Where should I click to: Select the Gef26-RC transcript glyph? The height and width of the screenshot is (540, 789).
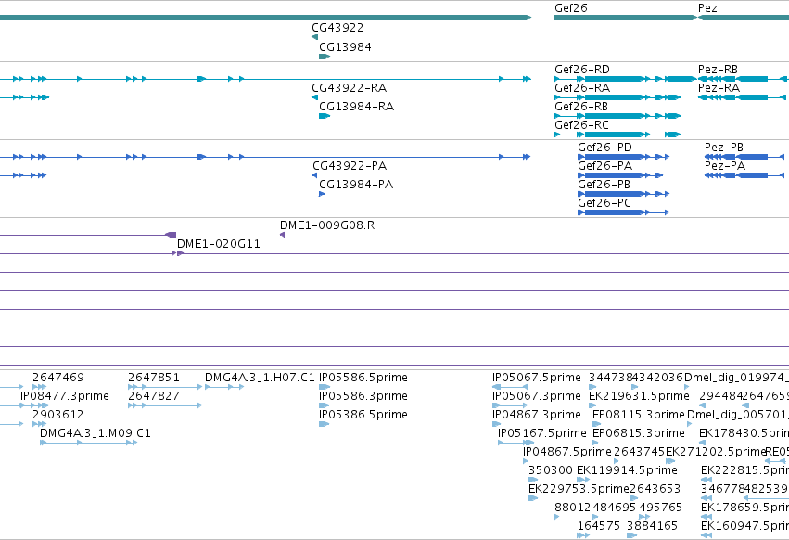click(617, 135)
